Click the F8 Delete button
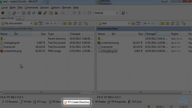 coord(99,102)
